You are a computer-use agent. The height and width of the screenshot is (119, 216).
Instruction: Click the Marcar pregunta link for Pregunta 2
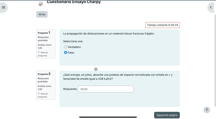coord(44,95)
